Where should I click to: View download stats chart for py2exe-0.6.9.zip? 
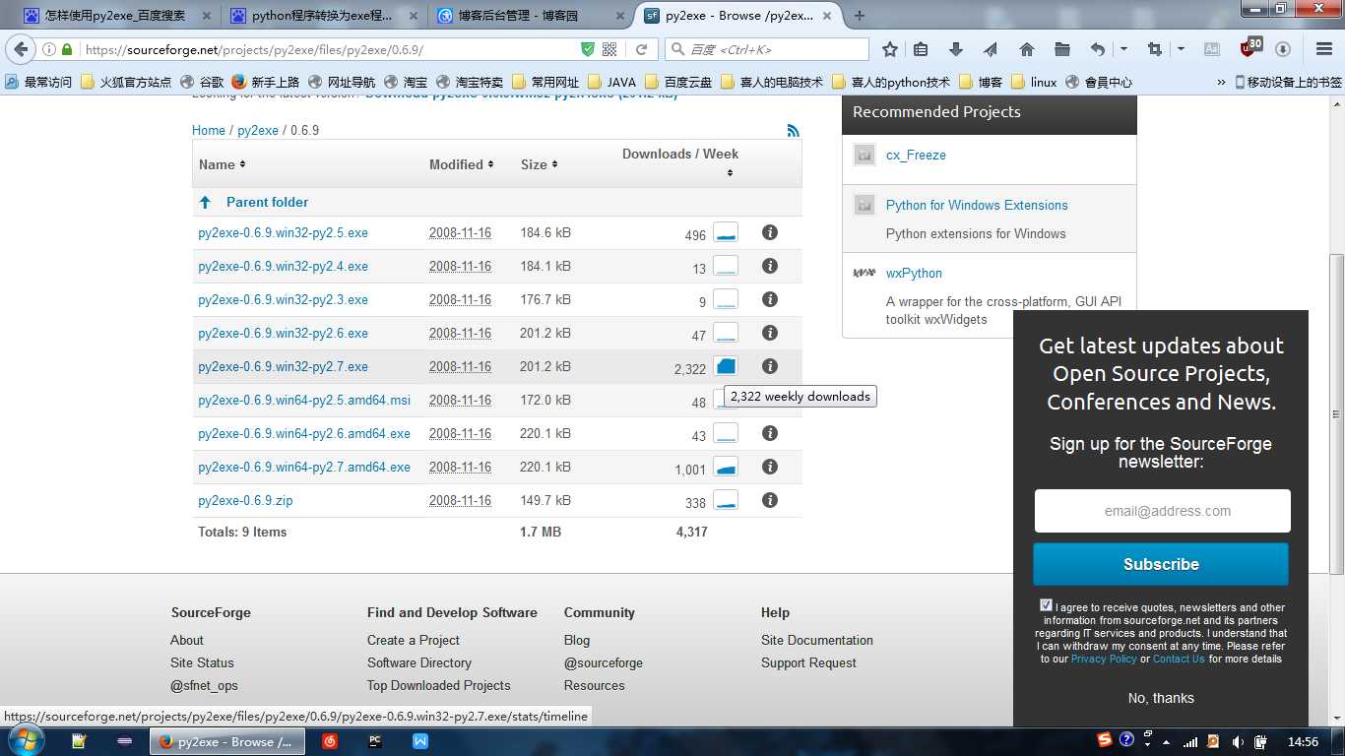[726, 501]
